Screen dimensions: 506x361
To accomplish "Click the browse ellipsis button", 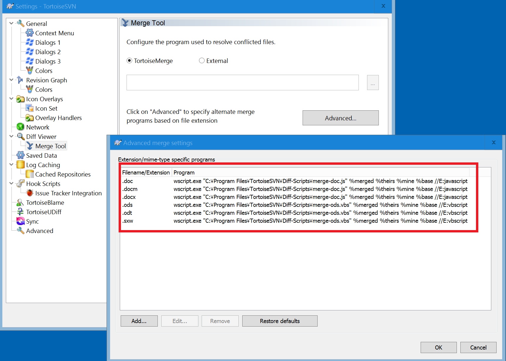I will pos(373,83).
